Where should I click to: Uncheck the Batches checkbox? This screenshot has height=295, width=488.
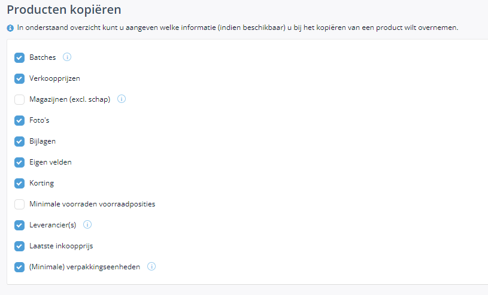[19, 57]
